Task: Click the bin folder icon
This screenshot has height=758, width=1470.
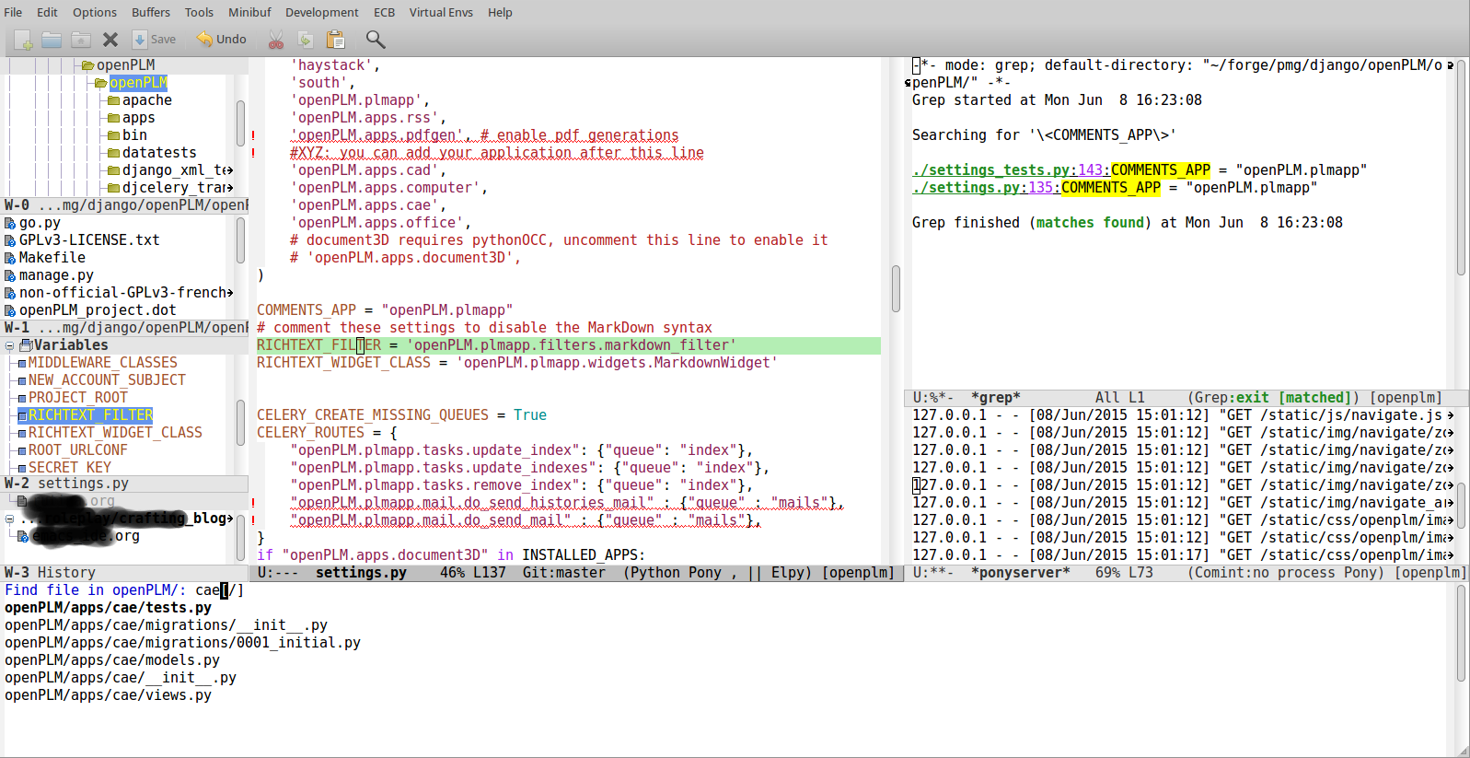Action: point(114,135)
